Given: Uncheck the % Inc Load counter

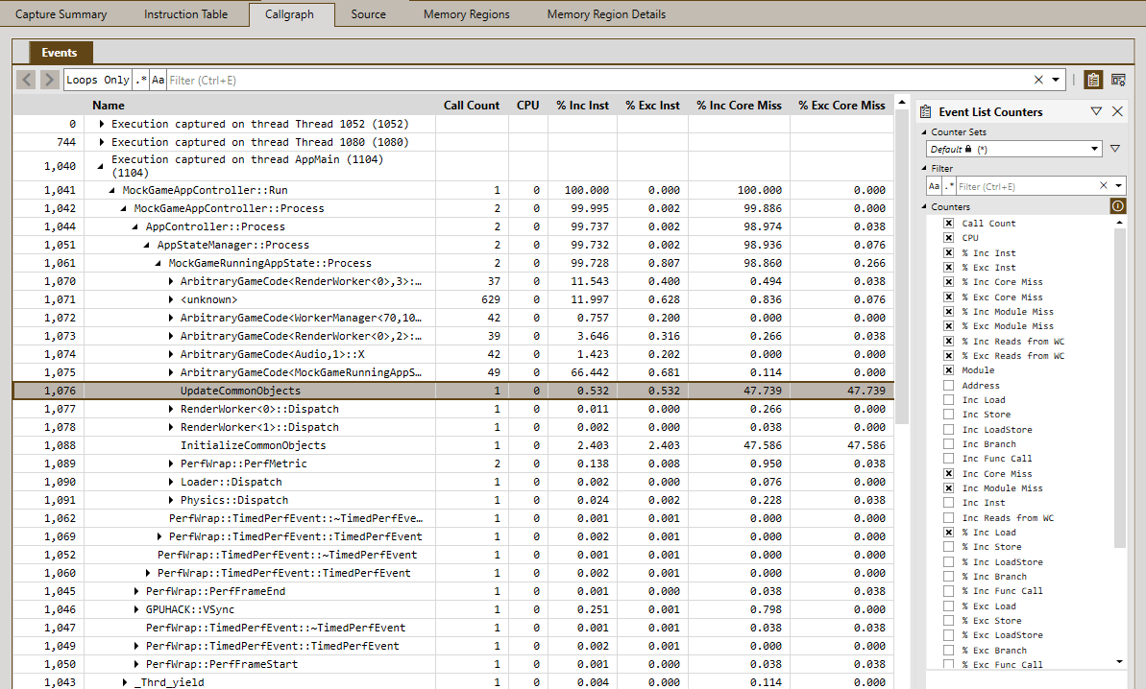Looking at the screenshot, I should click(949, 532).
